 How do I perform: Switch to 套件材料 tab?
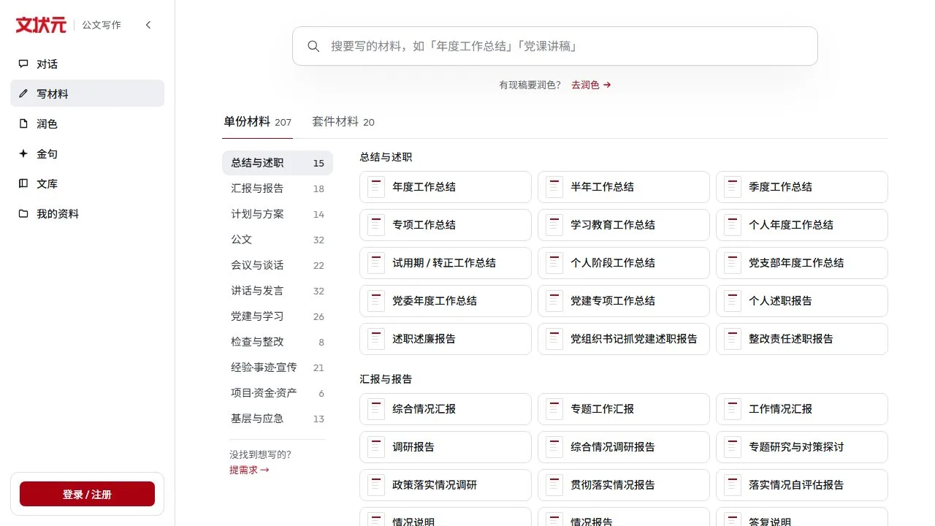click(343, 122)
